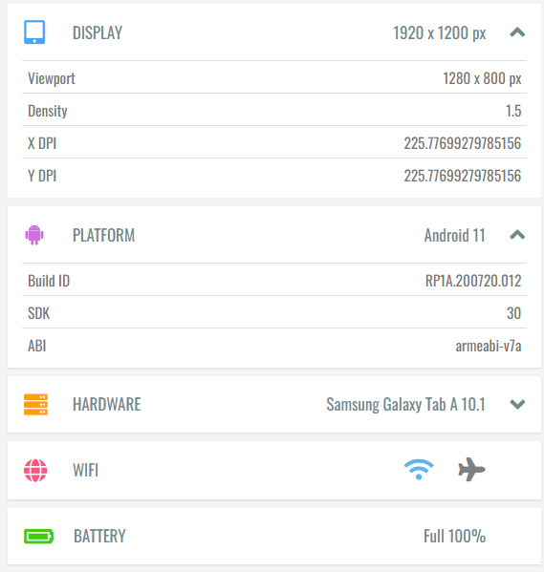This screenshot has width=544, height=572.
Task: Click the Full 100% battery status
Action: pyautogui.click(x=454, y=536)
